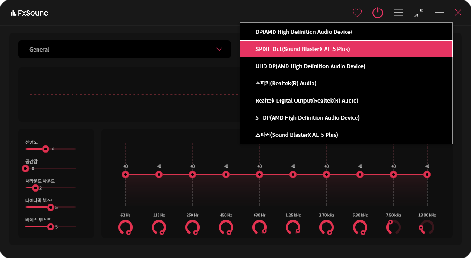
Task: Open the General preset dropdown
Action: 125,49
